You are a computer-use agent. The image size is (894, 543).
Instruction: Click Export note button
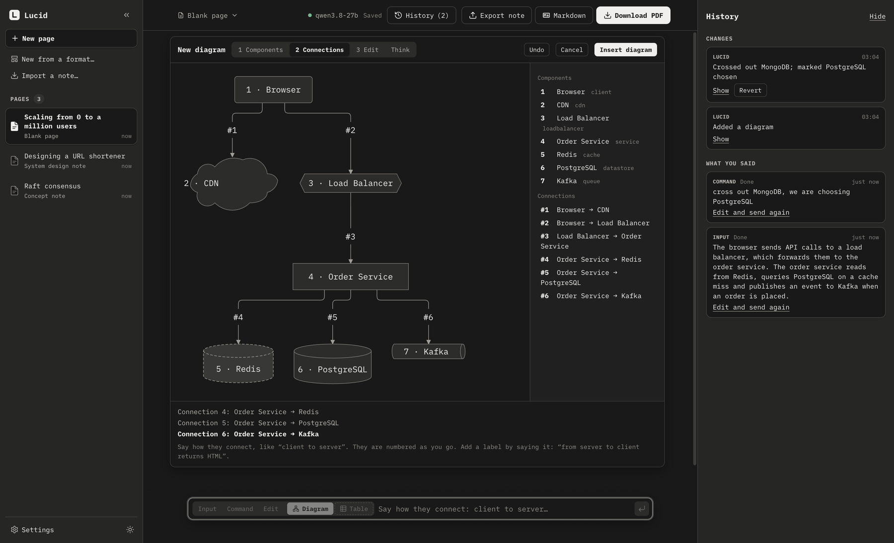point(496,15)
